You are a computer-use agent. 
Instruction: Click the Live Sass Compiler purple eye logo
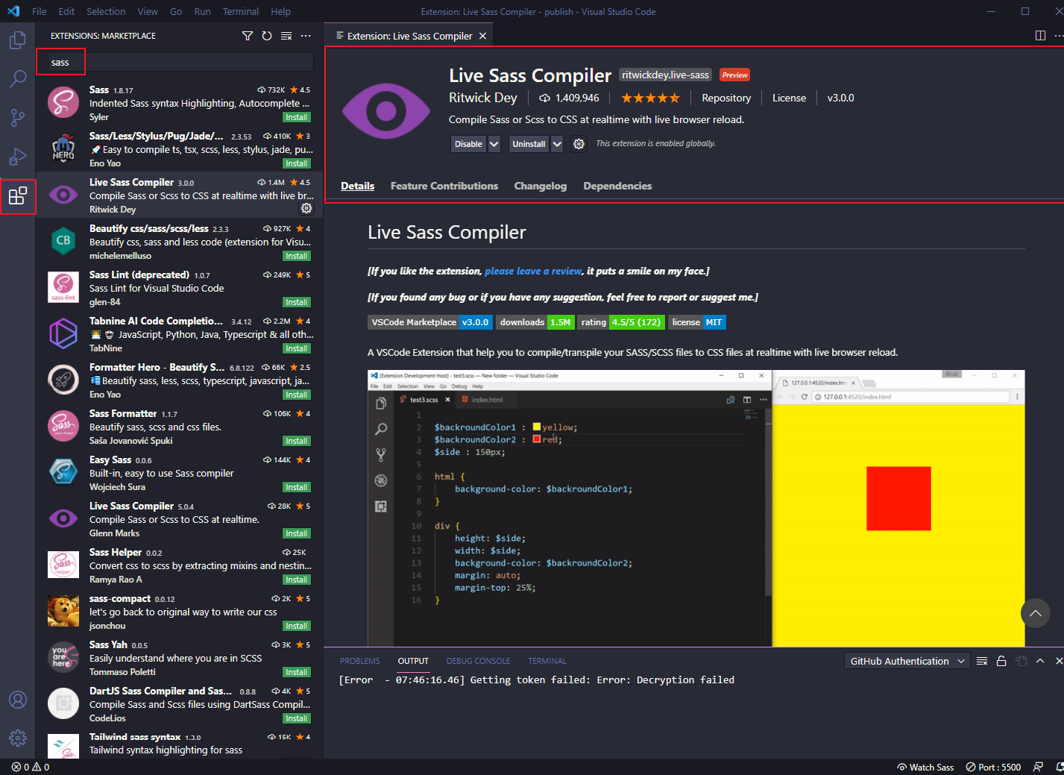click(386, 111)
